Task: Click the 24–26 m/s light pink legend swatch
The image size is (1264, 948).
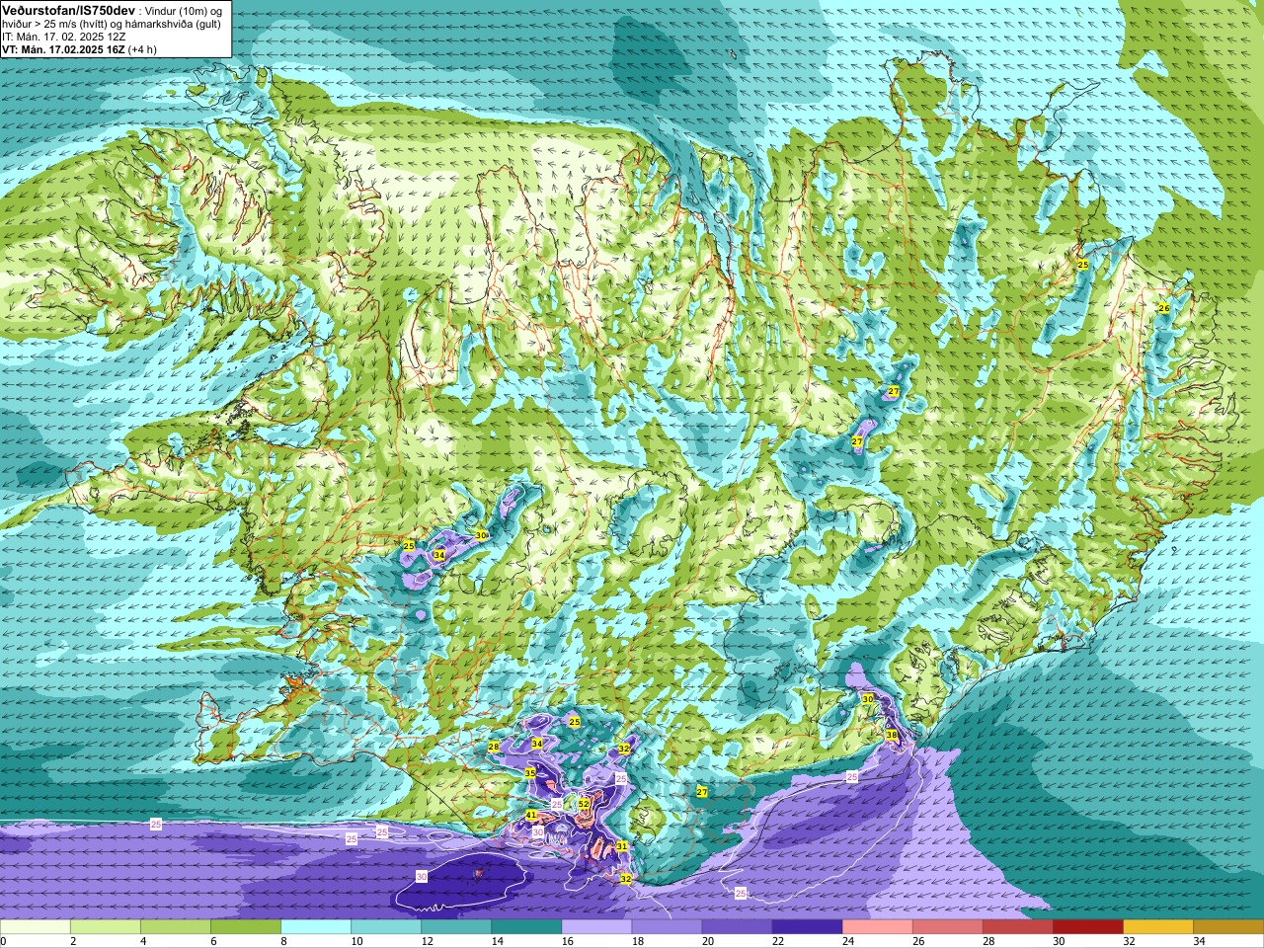Action: point(877,927)
